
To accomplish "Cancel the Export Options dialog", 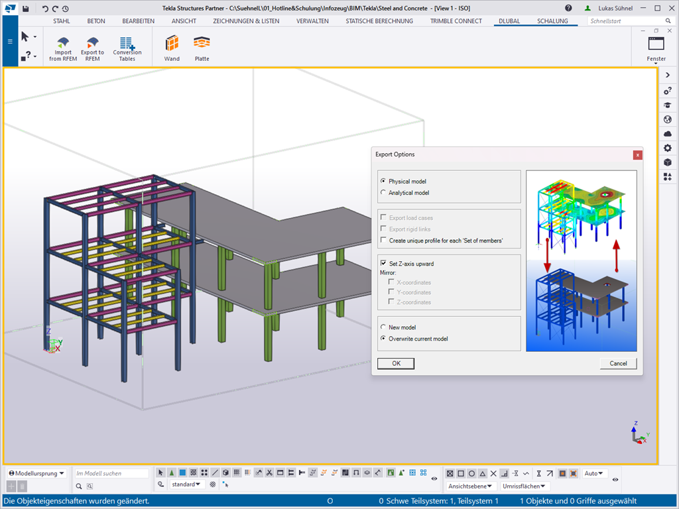I will 618,363.
